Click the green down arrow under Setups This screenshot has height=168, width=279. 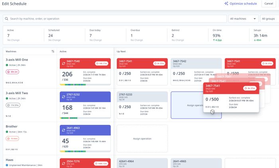255,40
